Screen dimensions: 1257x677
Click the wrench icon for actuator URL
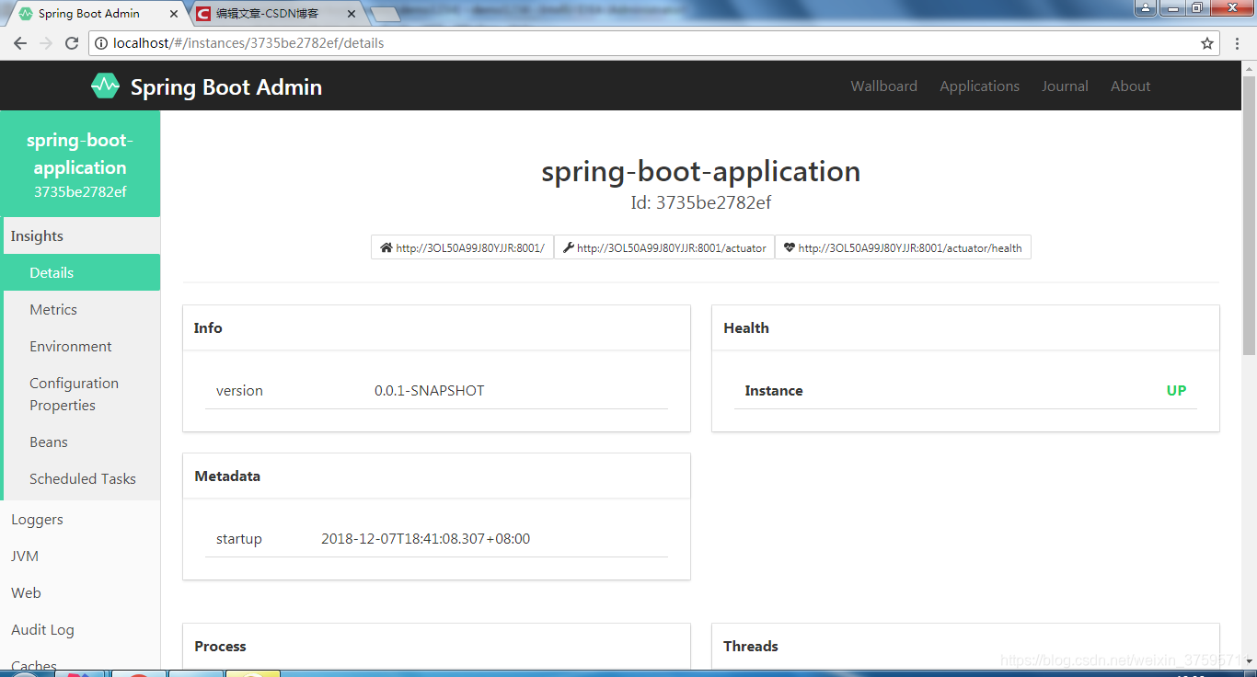pos(569,248)
